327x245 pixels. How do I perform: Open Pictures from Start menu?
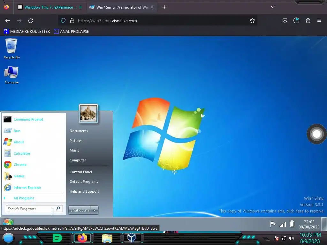pyautogui.click(x=76, y=141)
